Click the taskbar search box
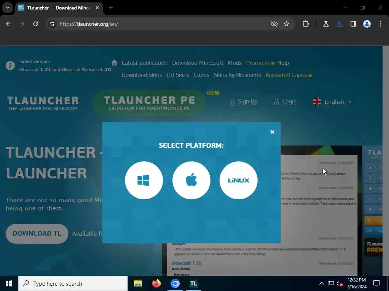The image size is (389, 291). pyautogui.click(x=73, y=283)
